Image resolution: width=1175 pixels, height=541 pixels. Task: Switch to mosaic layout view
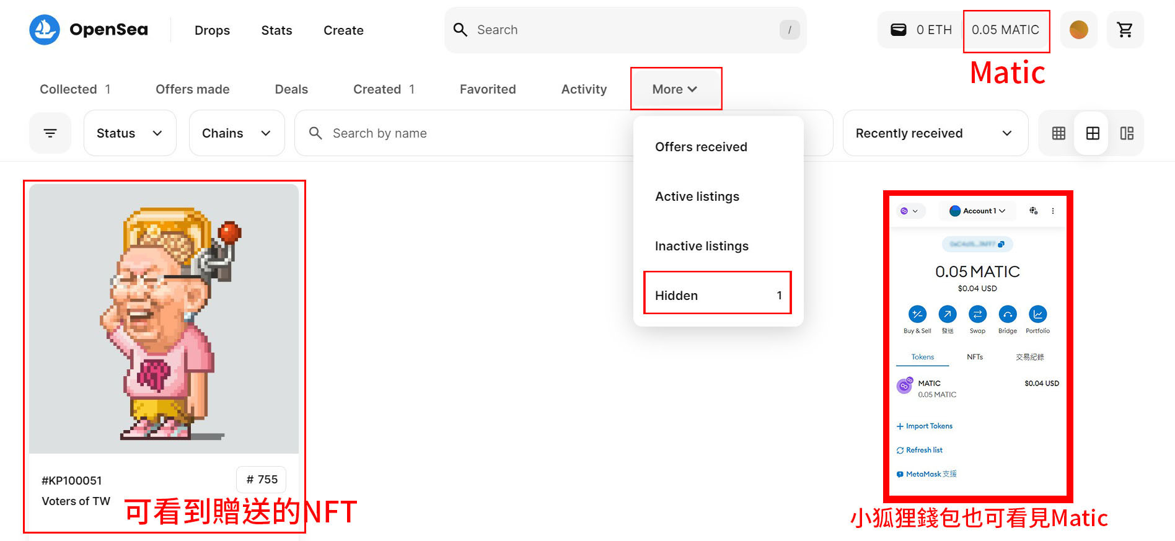[x=1127, y=133]
